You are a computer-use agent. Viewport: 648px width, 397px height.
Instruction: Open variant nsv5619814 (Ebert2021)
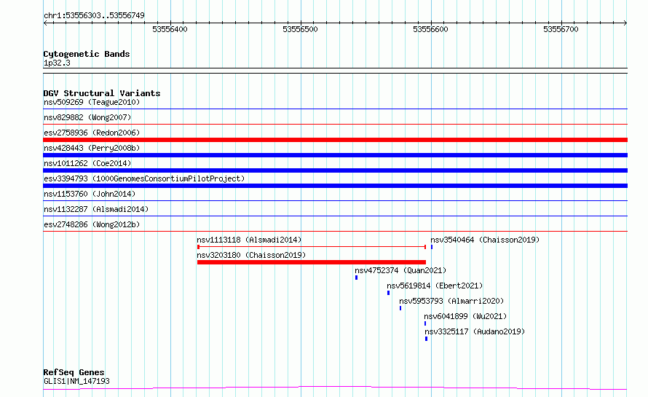click(435, 286)
